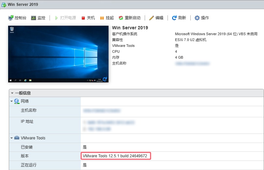This screenshot has height=170, width=264.
Task: Suspend the VM with the 挂起 icon
Action: (x=102, y=18)
